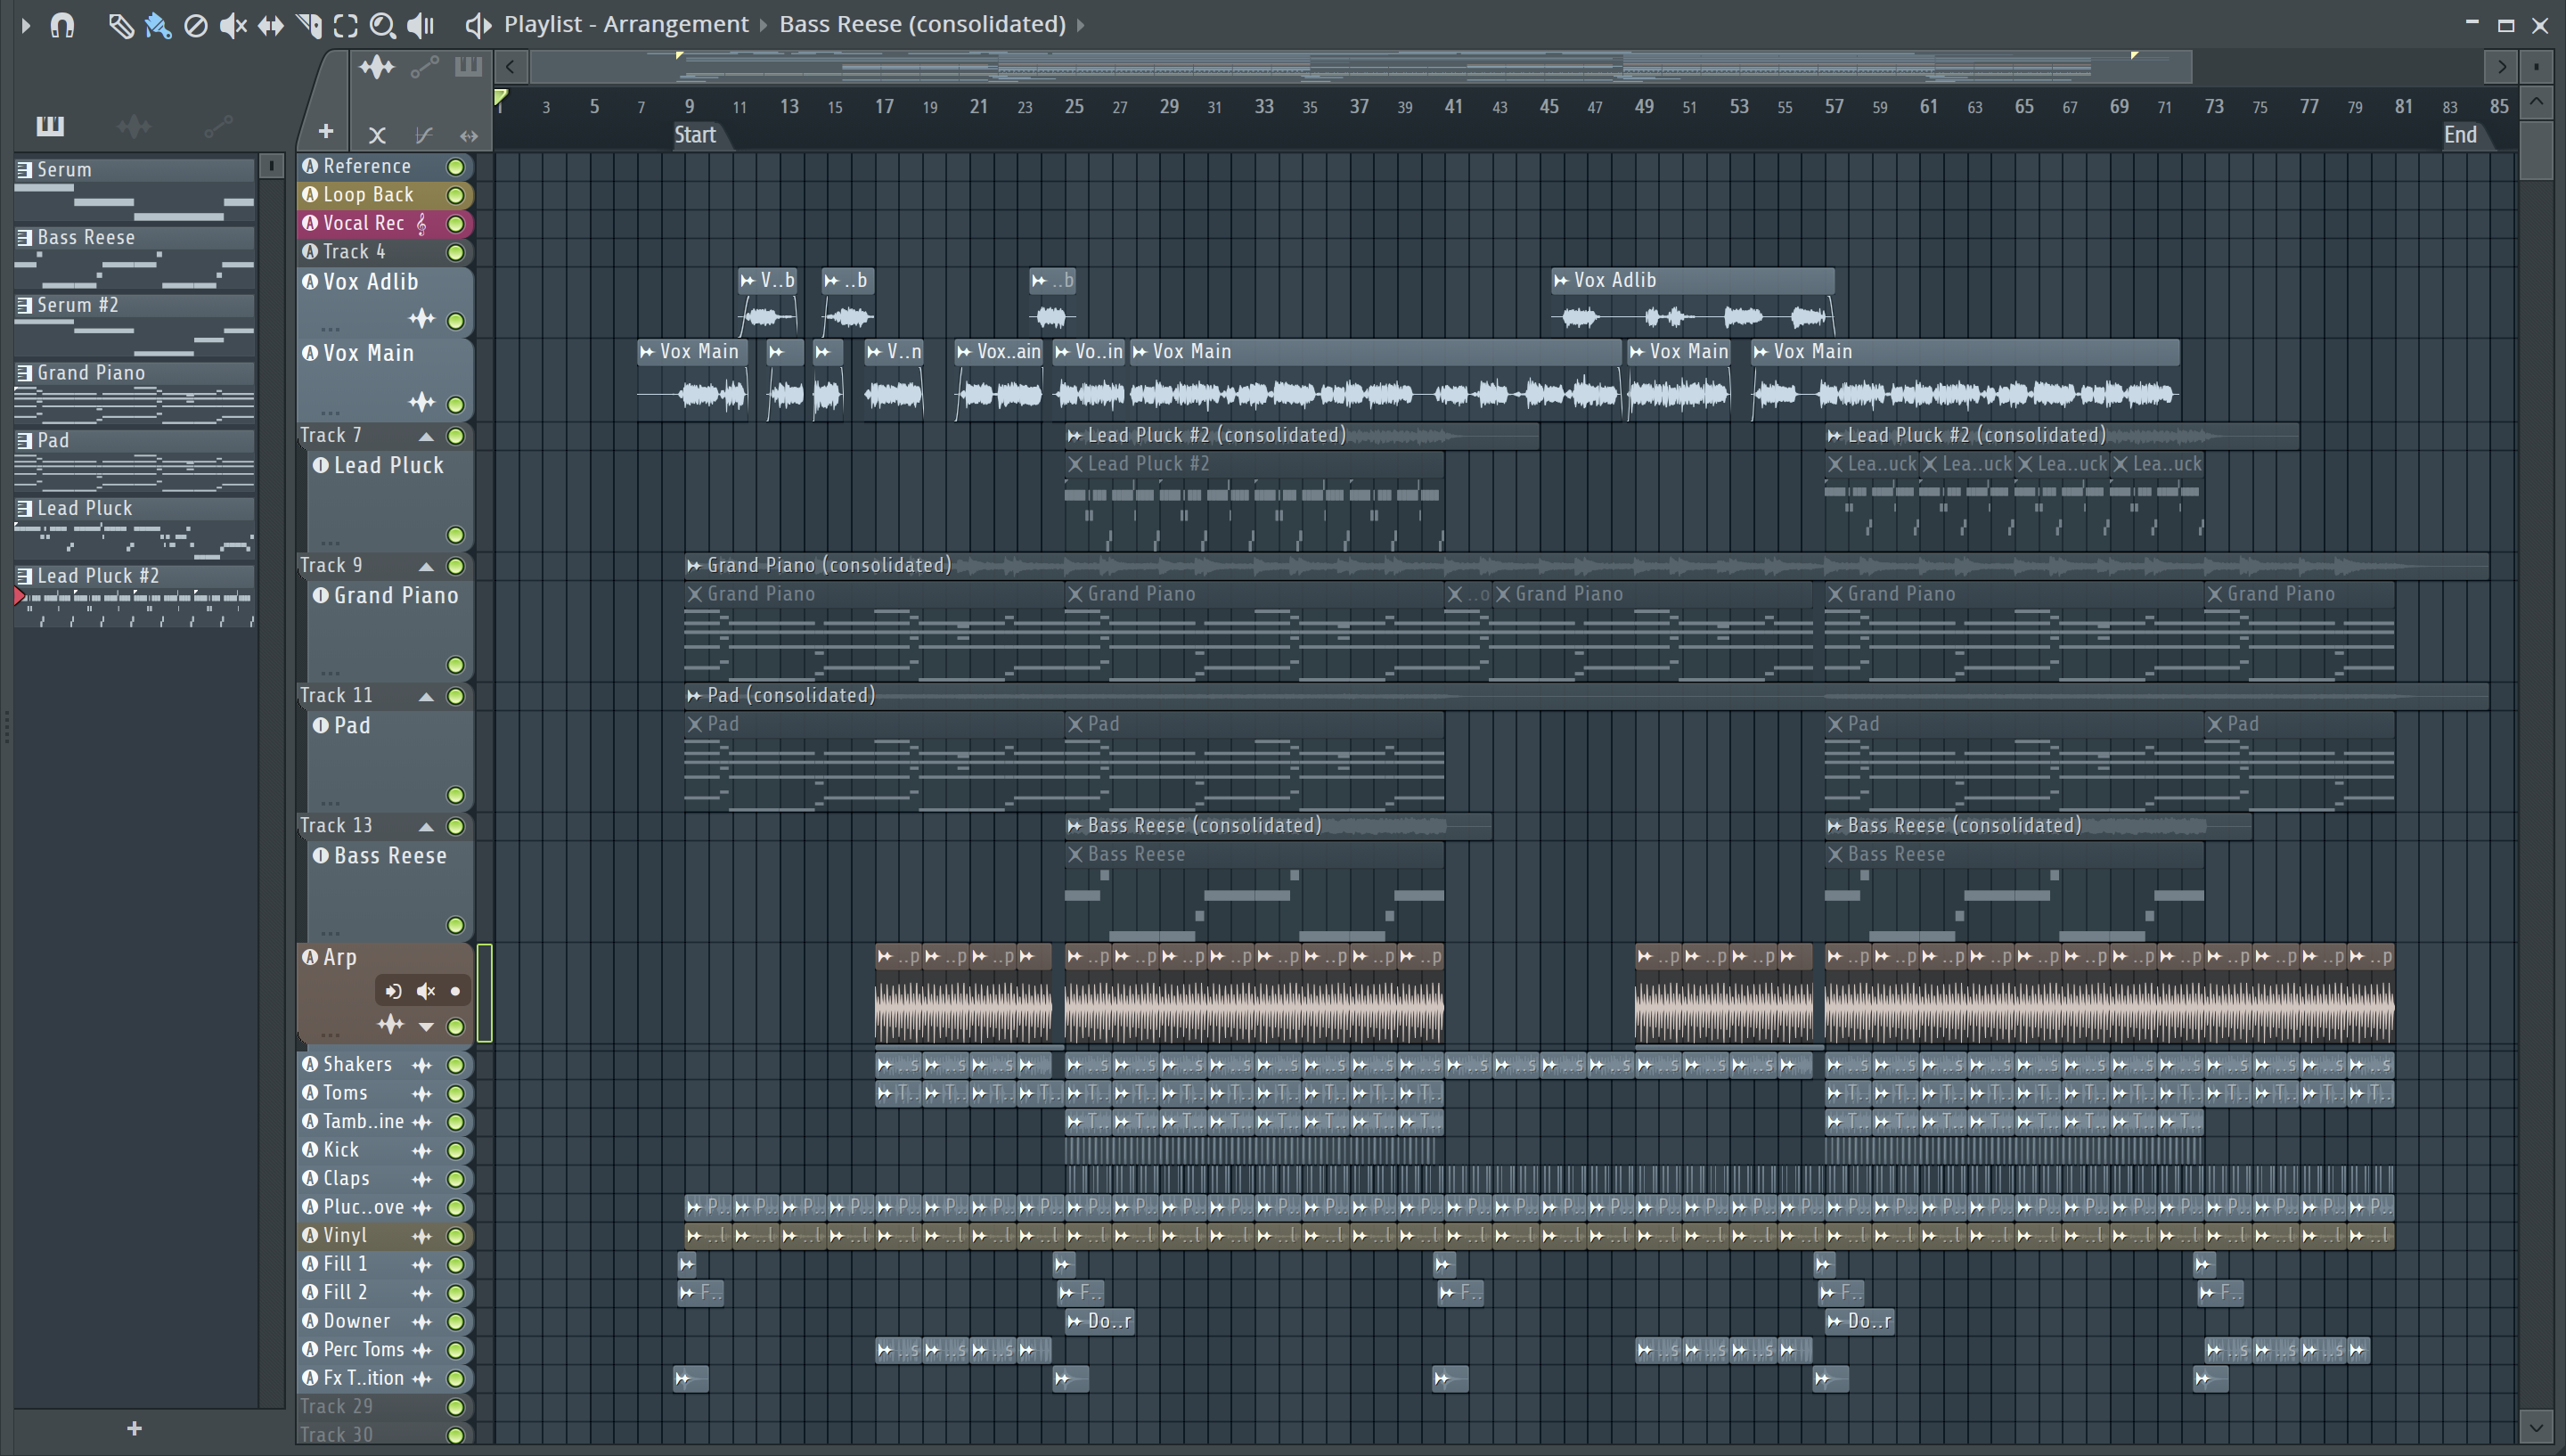2566x1456 pixels.
Task: Click the add track plus button
Action: click(326, 131)
